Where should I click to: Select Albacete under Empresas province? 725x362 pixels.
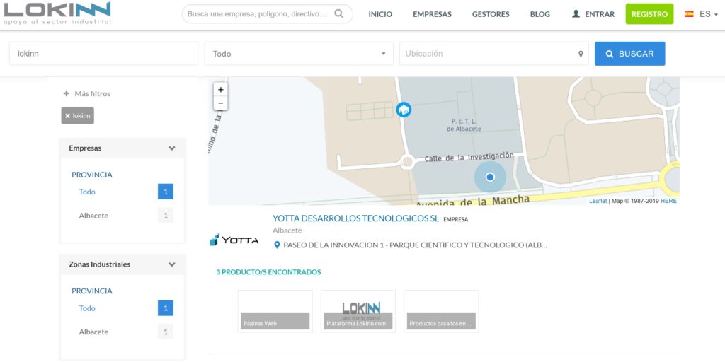pyautogui.click(x=93, y=216)
